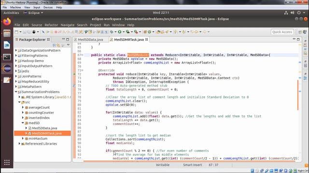Run the program with green Run icon

tap(120, 32)
